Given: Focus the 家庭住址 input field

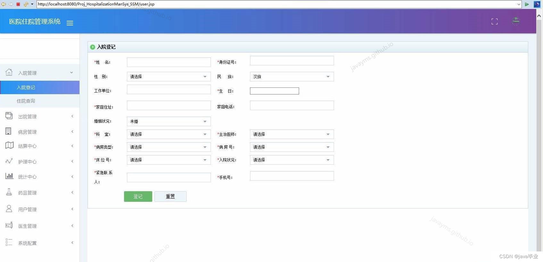Looking at the screenshot, I should click(x=169, y=105).
